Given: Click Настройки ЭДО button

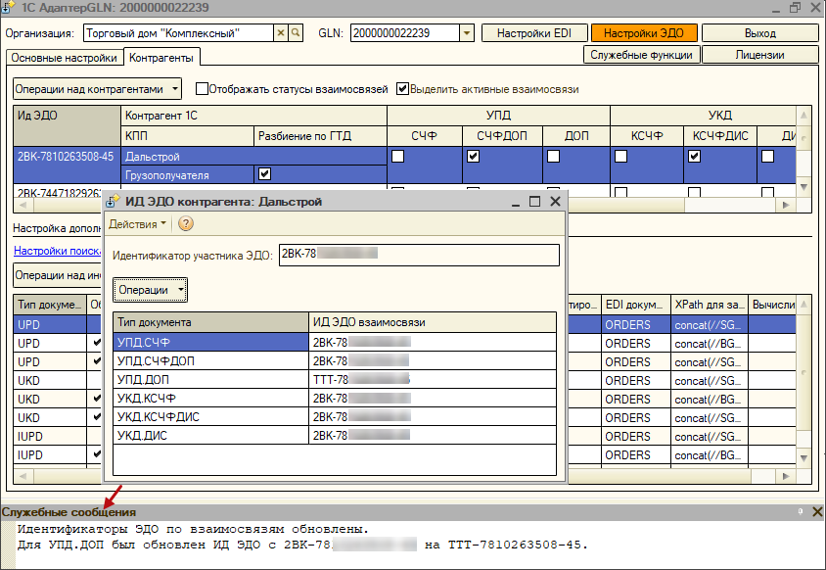Looking at the screenshot, I should 644,33.
